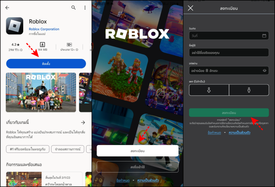This screenshot has height=187, width=275.
Task: Click the password field อย่างน้อย 8 อักขระ
Action: (229, 71)
